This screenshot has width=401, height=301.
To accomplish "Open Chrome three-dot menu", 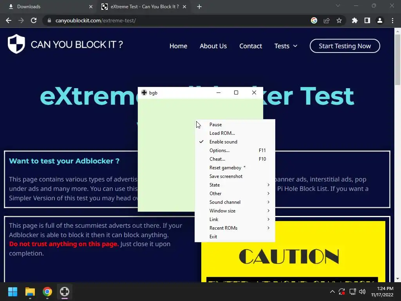I will click(x=392, y=20).
